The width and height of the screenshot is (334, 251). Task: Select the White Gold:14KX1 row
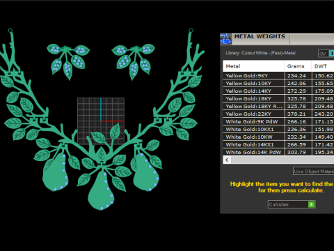[278, 144]
